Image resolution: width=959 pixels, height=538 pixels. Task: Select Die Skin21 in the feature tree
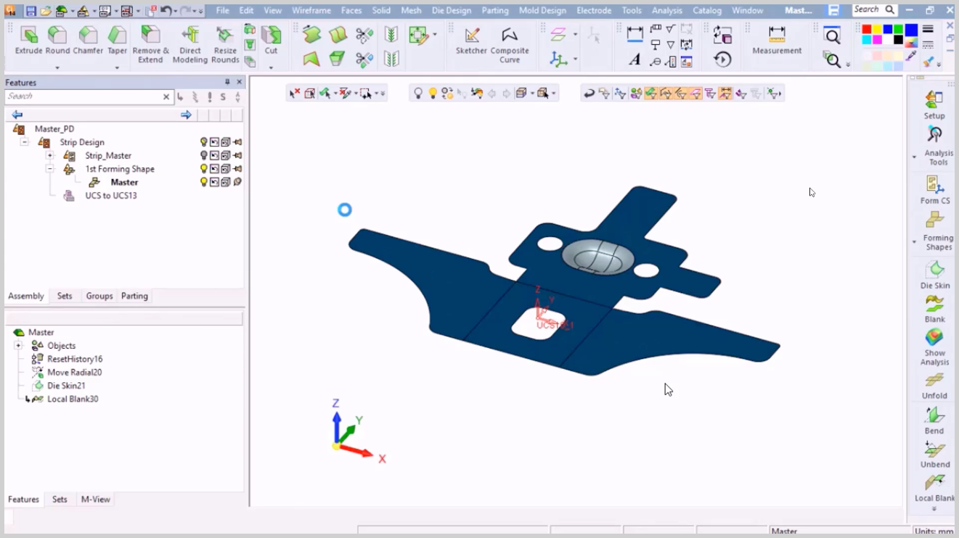[x=66, y=386]
